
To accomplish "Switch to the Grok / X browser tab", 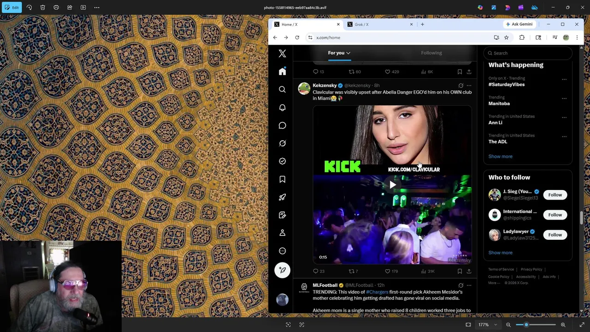I will pos(381,24).
